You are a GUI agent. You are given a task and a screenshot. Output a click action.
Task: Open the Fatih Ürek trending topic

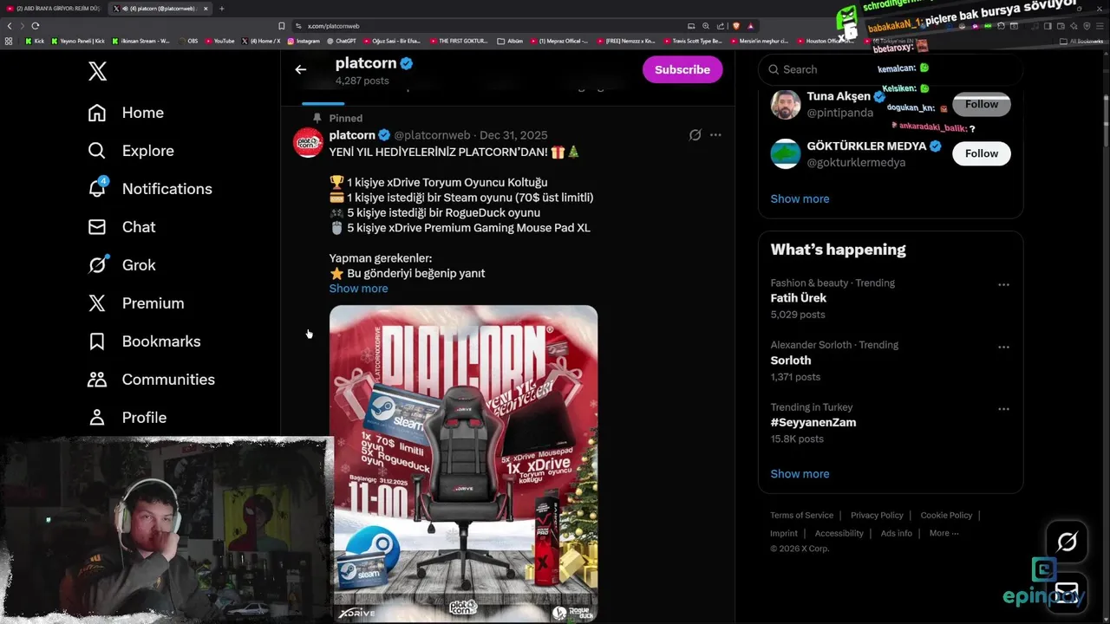point(798,298)
